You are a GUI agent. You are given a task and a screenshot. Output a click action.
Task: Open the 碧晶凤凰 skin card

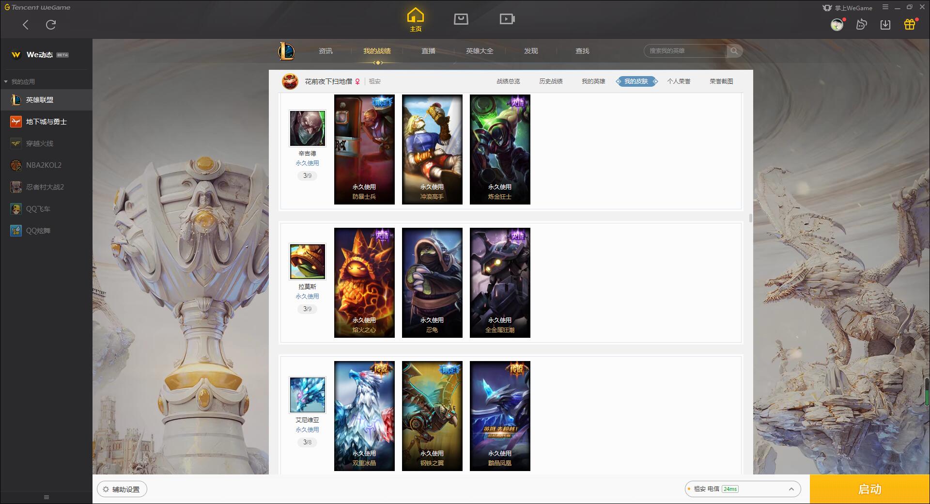(x=500, y=416)
